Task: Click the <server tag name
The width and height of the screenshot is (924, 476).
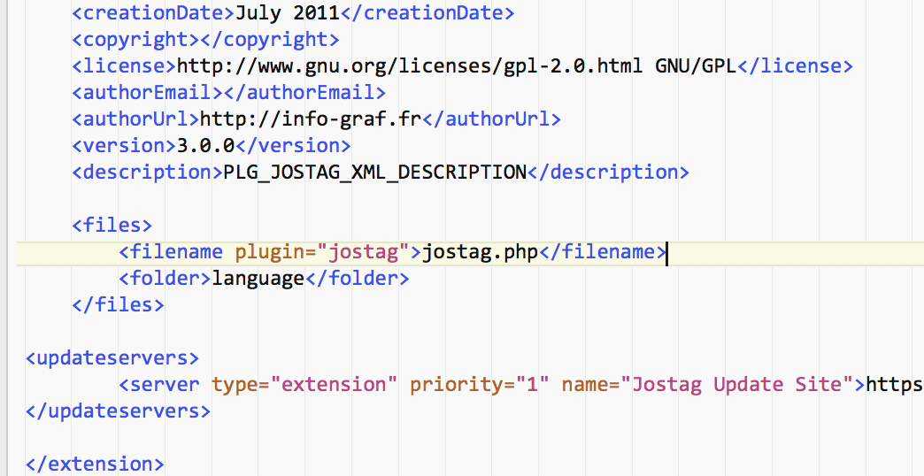Action: coord(159,384)
